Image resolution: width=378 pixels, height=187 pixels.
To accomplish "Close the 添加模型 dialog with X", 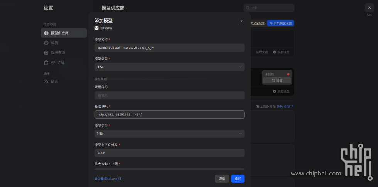I will point(242,21).
